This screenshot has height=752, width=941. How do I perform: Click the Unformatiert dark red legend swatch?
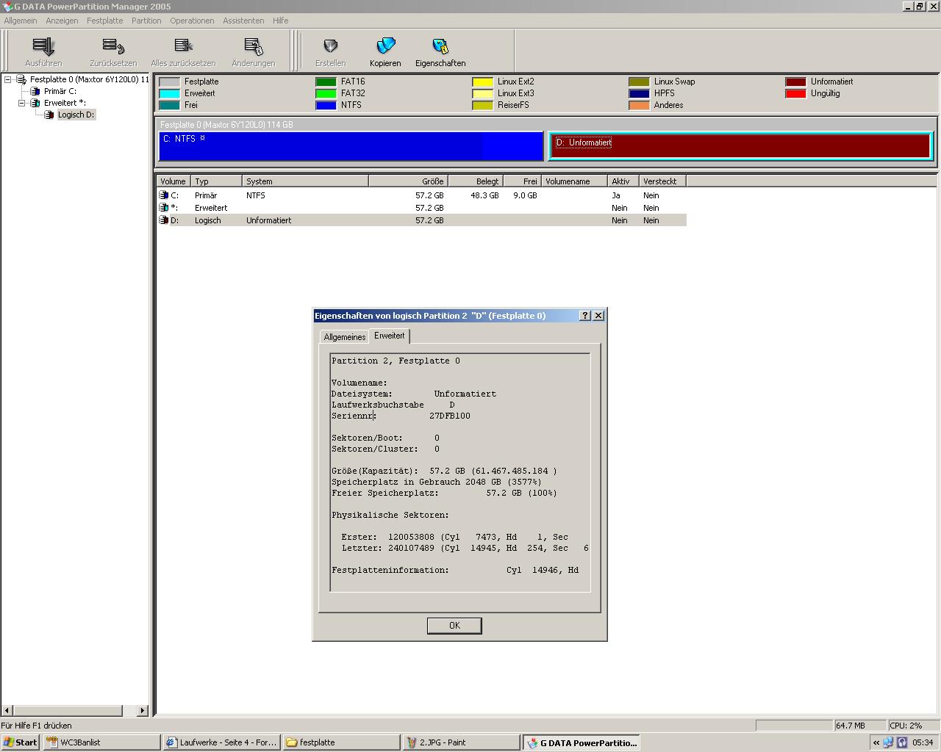(795, 82)
